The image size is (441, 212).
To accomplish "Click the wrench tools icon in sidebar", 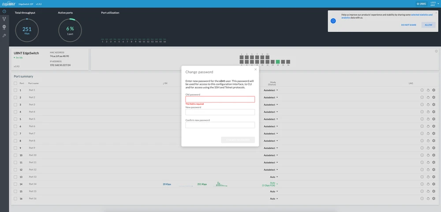I will click(4, 35).
